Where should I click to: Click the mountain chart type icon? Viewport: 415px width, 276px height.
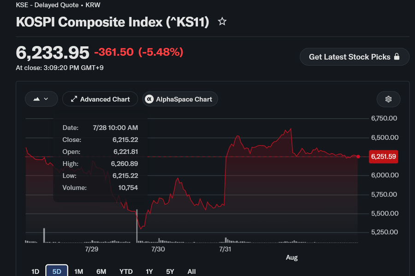click(36, 99)
